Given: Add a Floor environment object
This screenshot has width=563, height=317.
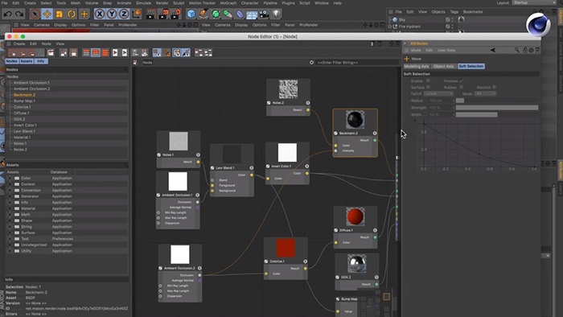Looking at the screenshot, I should point(252,14).
